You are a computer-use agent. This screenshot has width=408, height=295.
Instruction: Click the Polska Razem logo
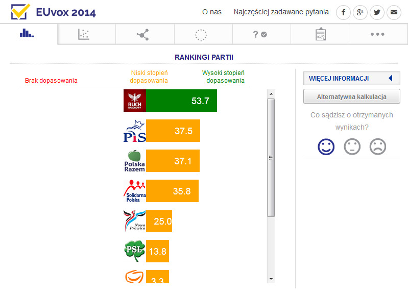coord(135,161)
